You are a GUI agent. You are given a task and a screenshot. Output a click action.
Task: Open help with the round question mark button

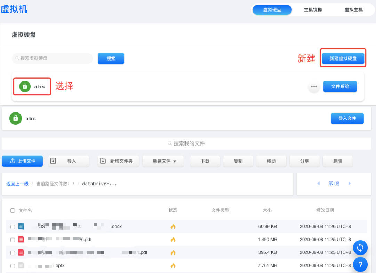(360, 265)
